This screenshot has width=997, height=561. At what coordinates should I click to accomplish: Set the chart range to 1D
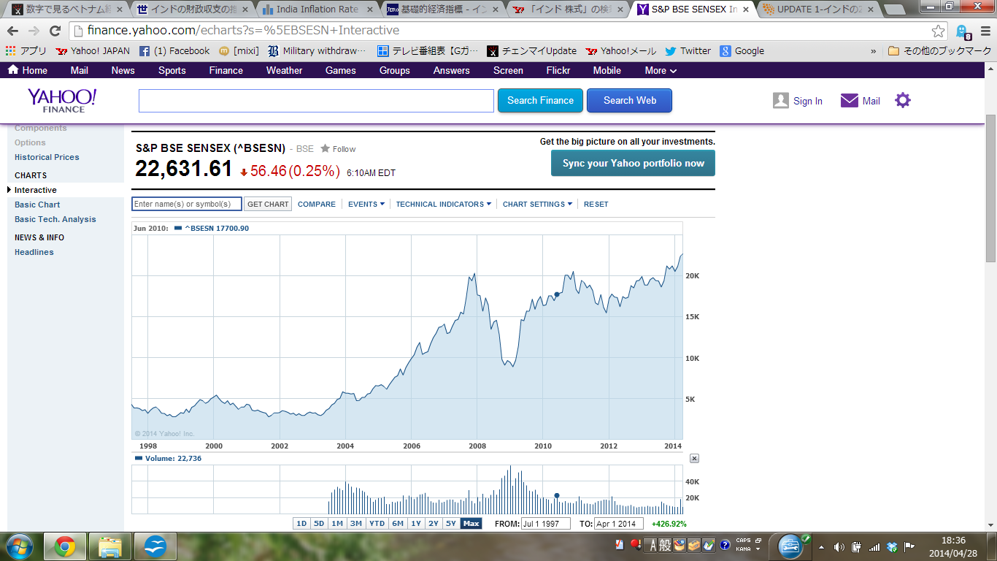tap(301, 524)
